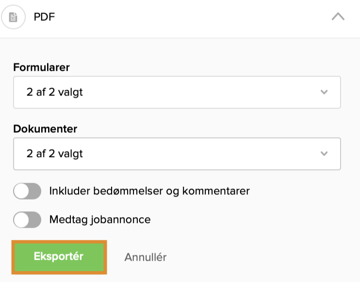Toggle the Medtag jobannonce switch
Image resolution: width=360 pixels, height=282 pixels.
click(27, 220)
